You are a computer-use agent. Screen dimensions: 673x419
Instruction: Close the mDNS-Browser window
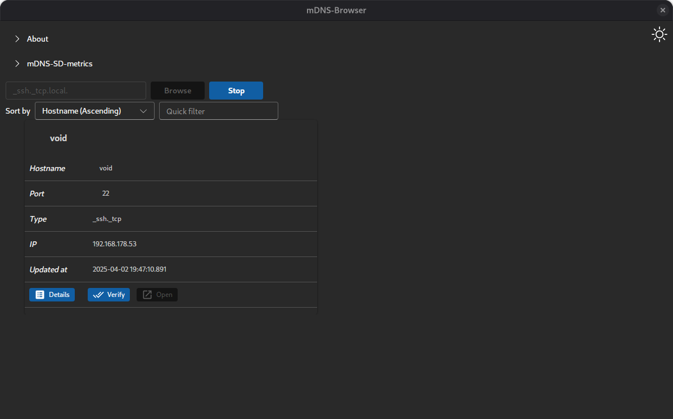pos(663,10)
